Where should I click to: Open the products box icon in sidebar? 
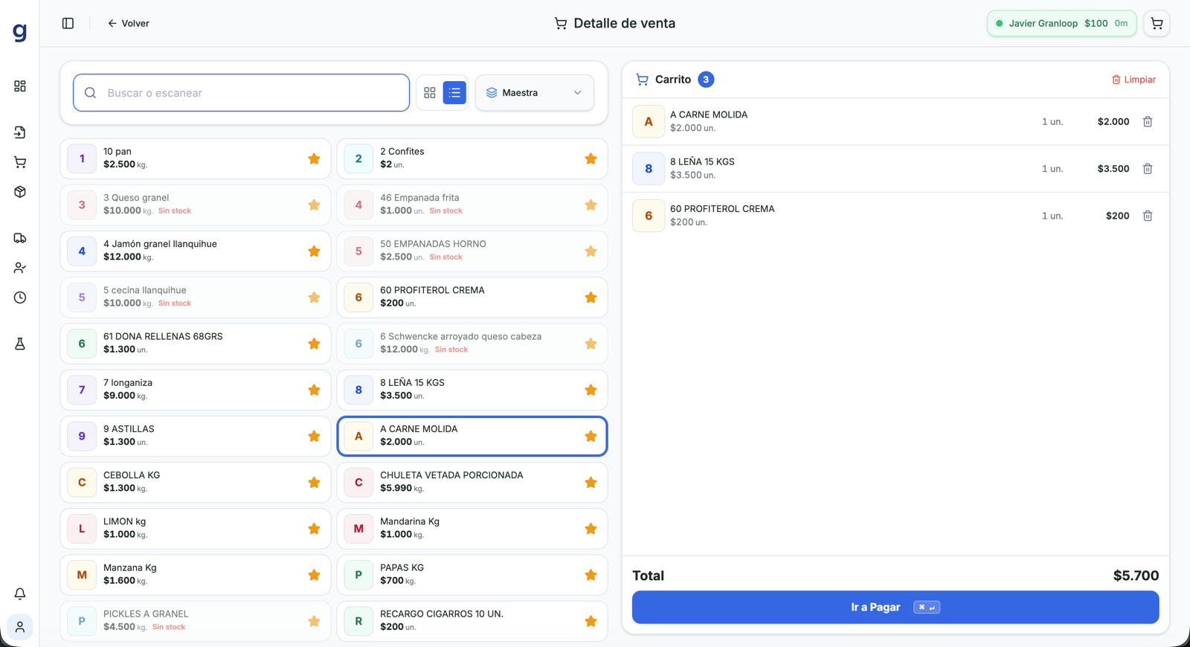(20, 192)
